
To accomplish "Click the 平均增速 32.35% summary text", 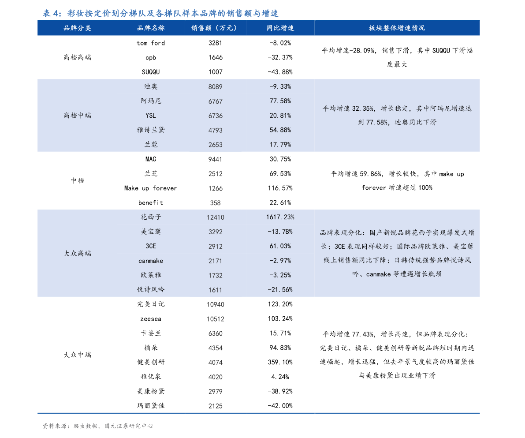I will pyautogui.click(x=397, y=115).
